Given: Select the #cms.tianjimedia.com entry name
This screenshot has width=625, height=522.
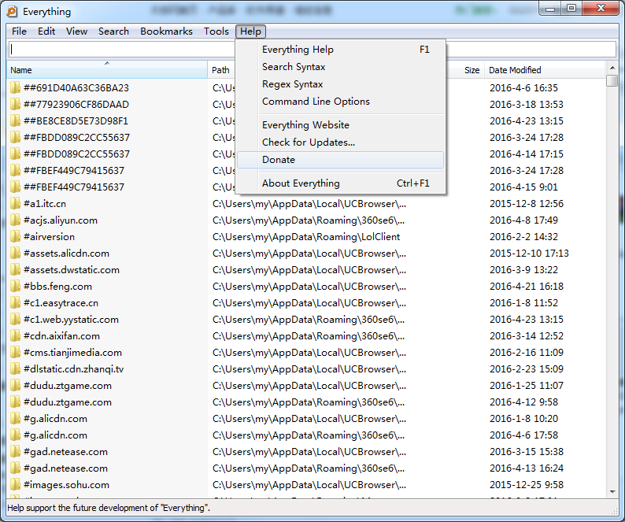Looking at the screenshot, I should 72,353.
